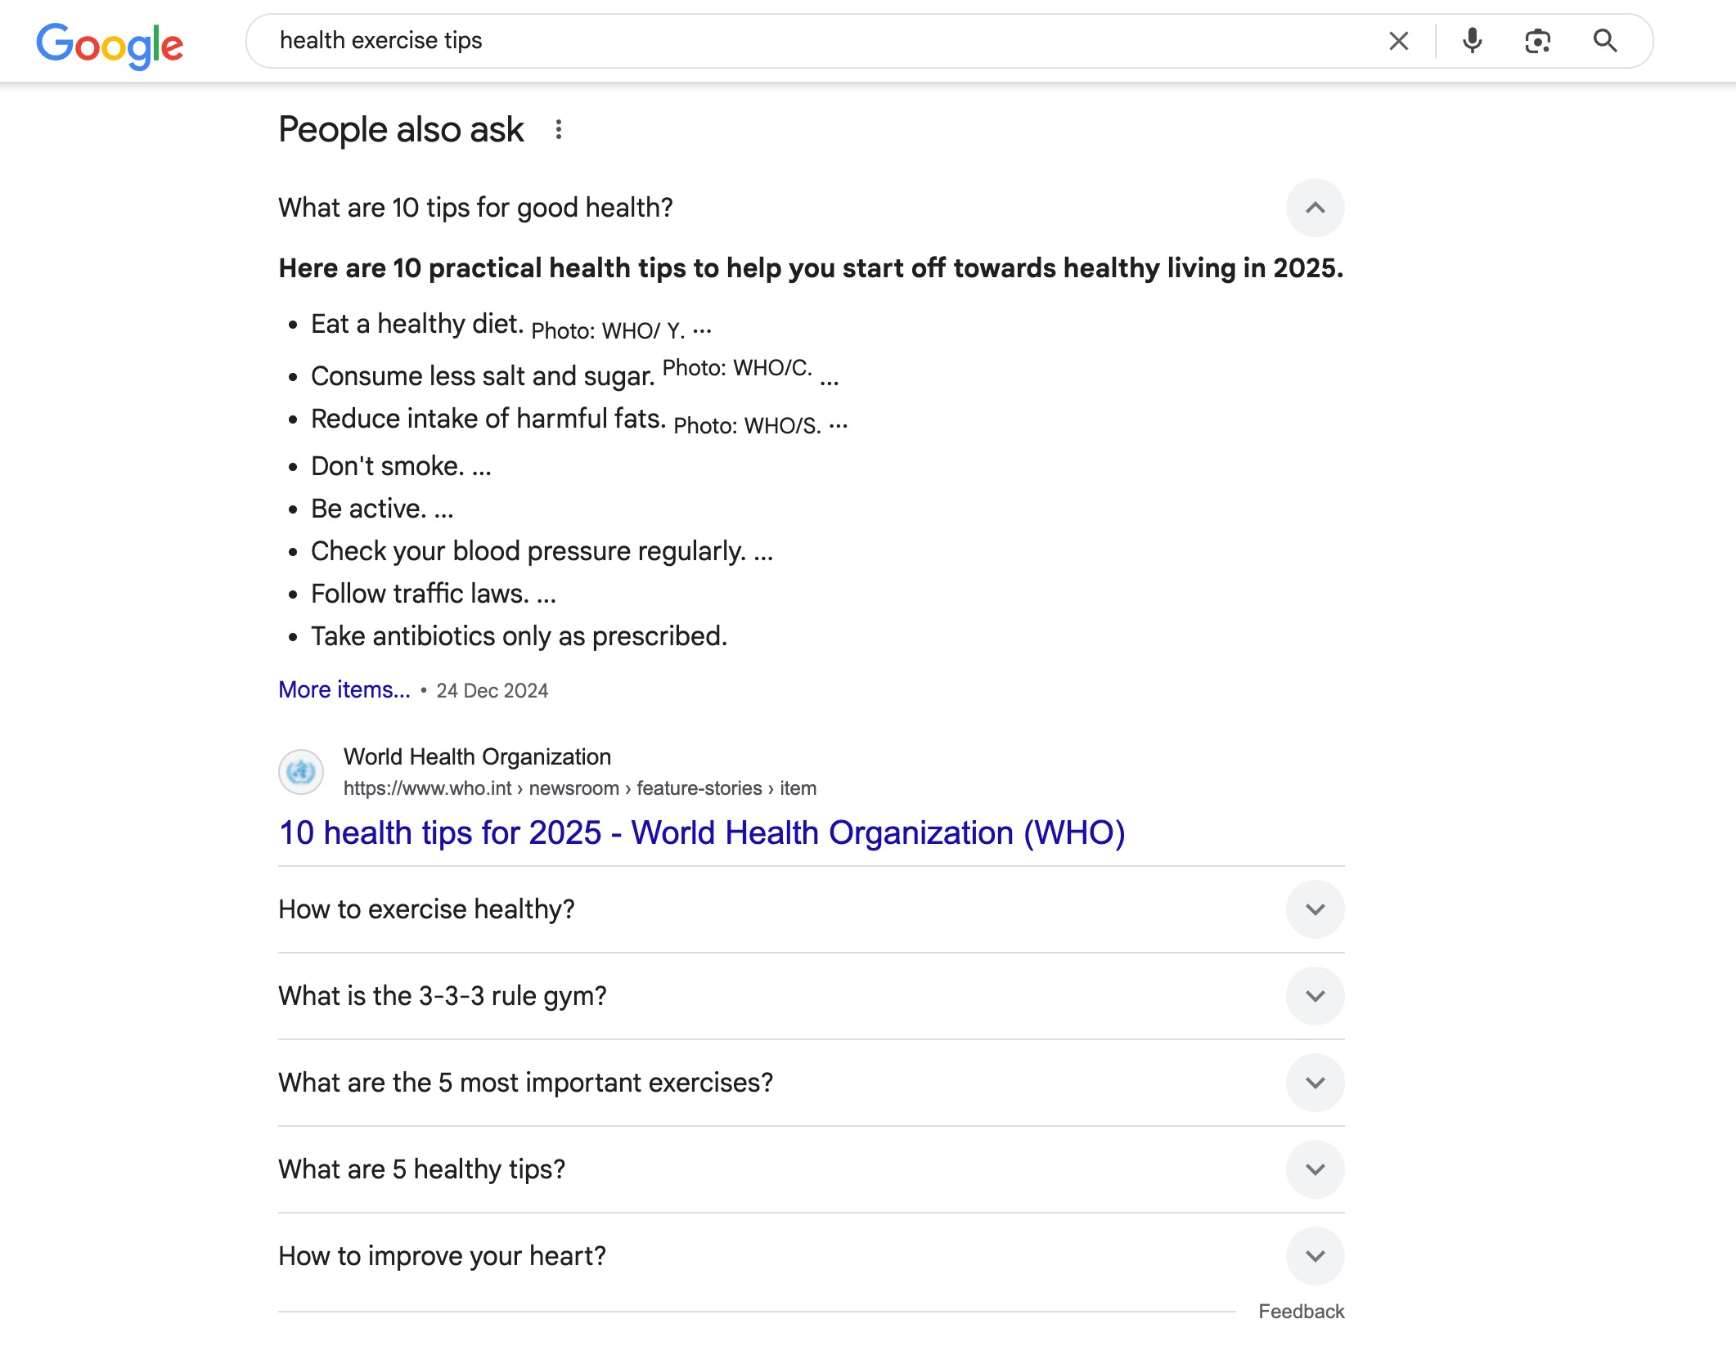Click the Feedback link
The image size is (1736, 1346).
[x=1301, y=1312]
